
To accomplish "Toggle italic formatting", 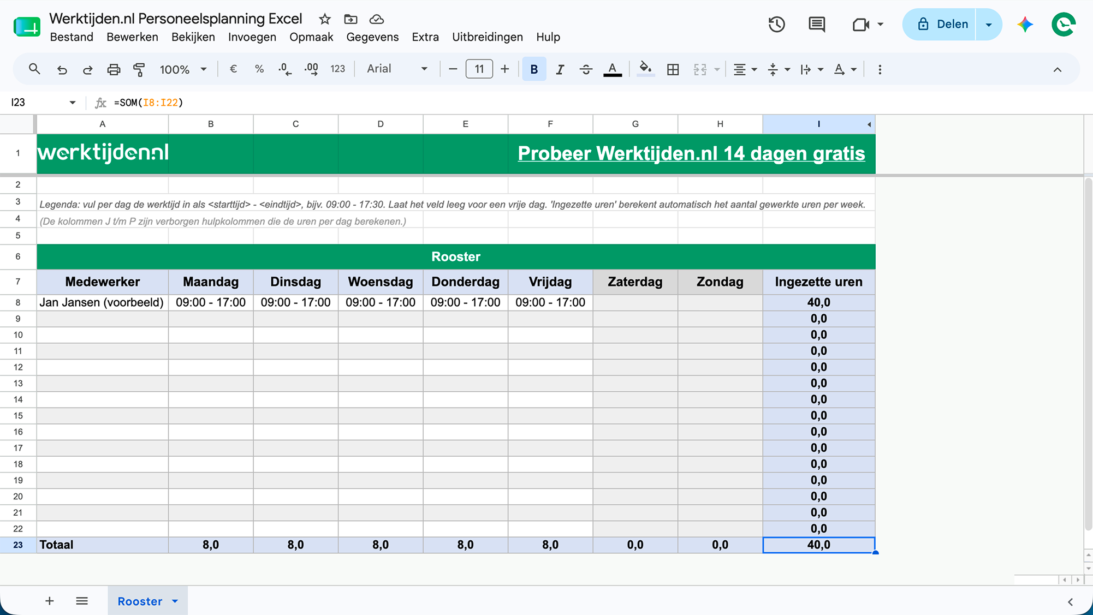I will click(560, 69).
